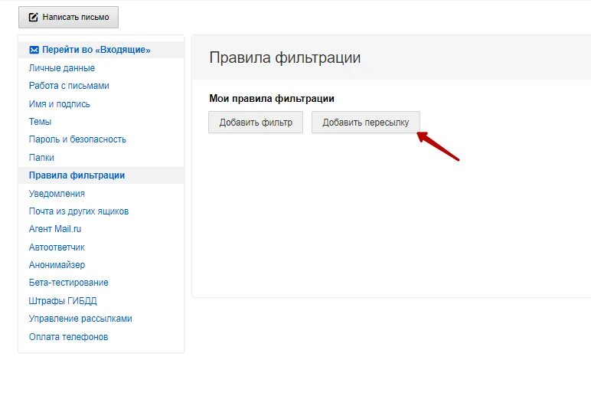Click «Добавить фильтр» button
This screenshot has width=591, height=396.
[x=256, y=123]
